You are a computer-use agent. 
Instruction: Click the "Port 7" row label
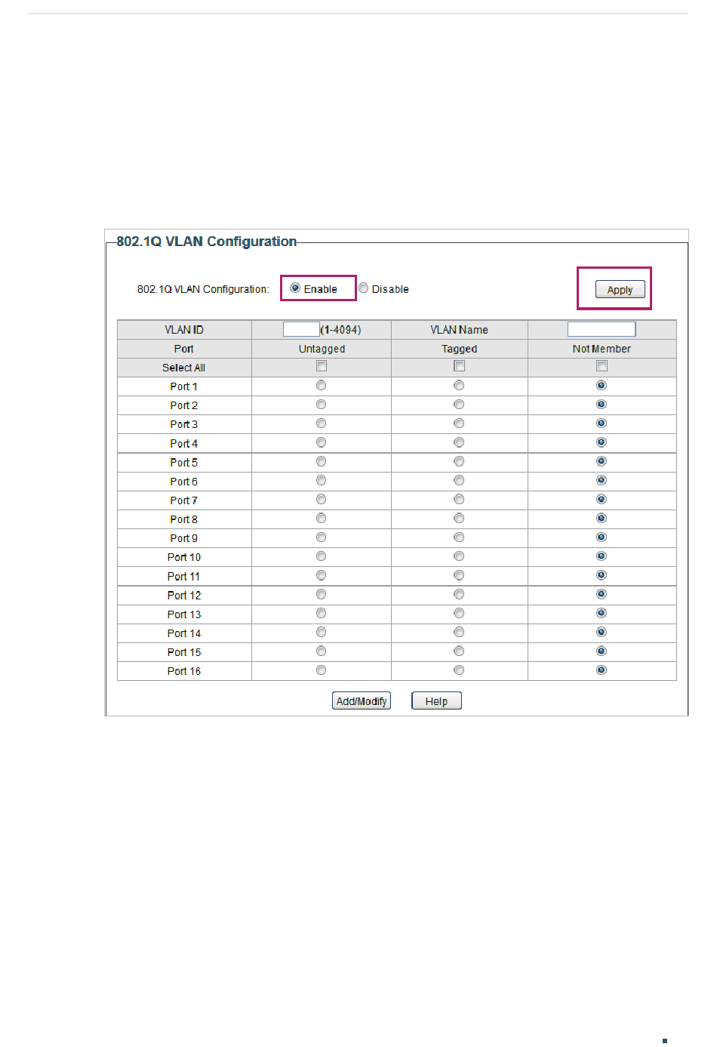click(x=183, y=500)
